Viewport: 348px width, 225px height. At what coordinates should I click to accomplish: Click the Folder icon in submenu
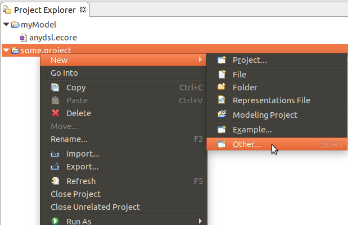(222, 88)
